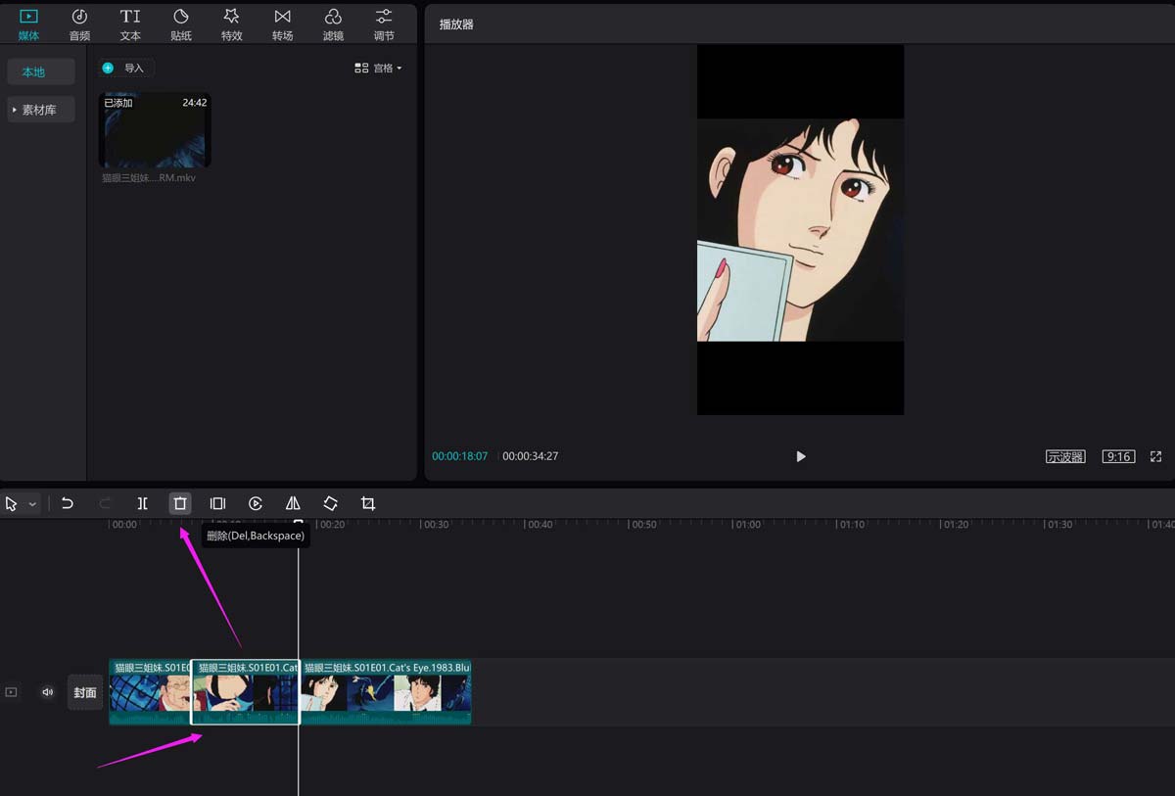Viewport: 1175px width, 796px height.
Task: Click the 播放器 panel title
Action: (x=456, y=24)
